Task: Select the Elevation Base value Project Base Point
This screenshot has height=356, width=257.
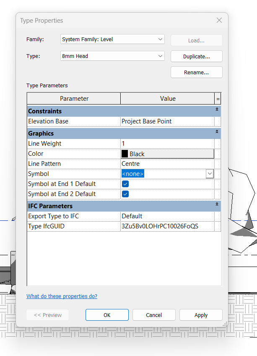Action: 168,121
